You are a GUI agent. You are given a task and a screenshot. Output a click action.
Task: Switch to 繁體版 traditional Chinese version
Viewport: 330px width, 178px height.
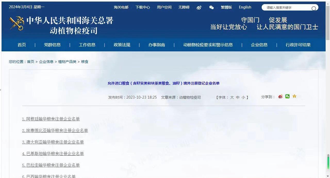click(x=226, y=7)
